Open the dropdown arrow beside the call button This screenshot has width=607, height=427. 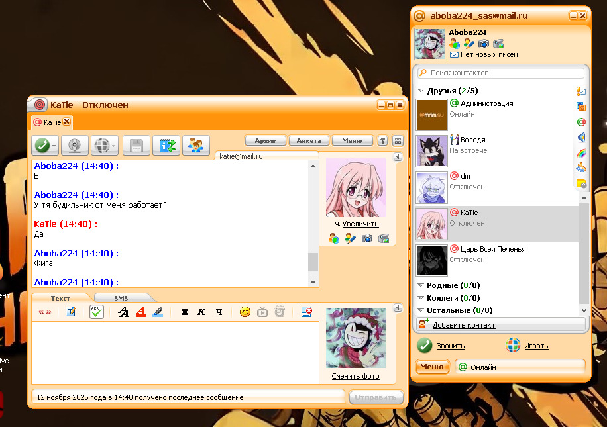54,146
